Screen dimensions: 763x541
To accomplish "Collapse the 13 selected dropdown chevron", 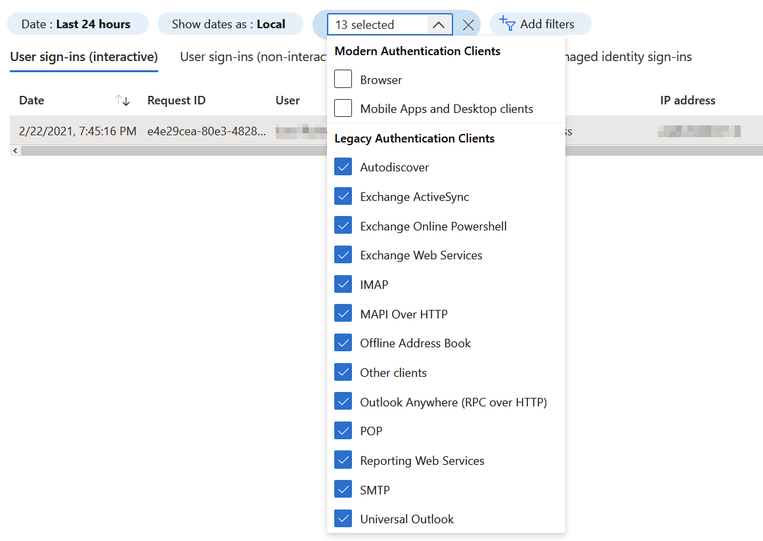I will pos(439,25).
